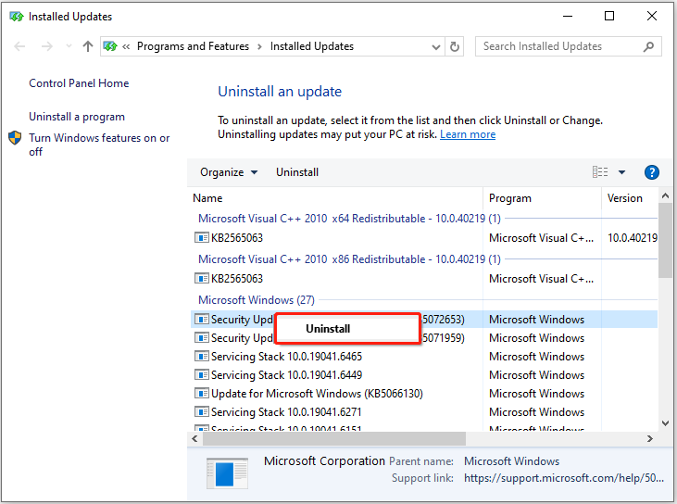Viewport: 677px width, 504px height.
Task: Click the address bar Programs icon
Action: coord(110,46)
